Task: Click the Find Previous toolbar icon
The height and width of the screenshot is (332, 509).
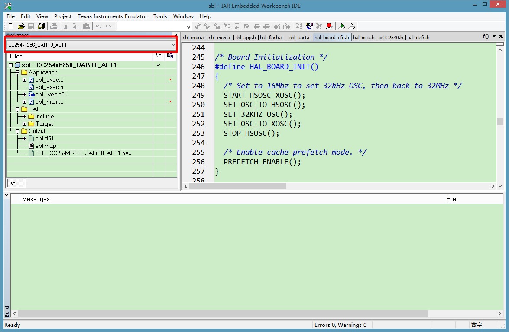Action: click(x=197, y=26)
